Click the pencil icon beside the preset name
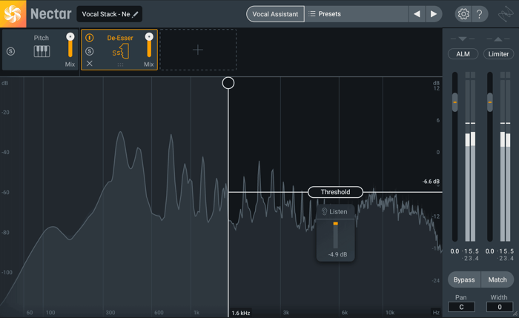The width and height of the screenshot is (519, 318). [135, 15]
